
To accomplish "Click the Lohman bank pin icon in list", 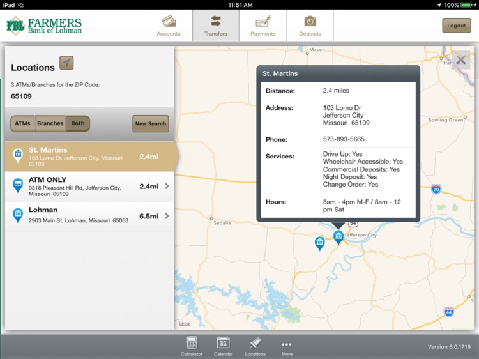I will [18, 215].
